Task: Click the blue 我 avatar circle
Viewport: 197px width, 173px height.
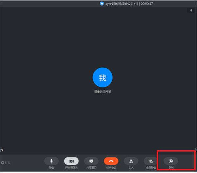Action: pyautogui.click(x=102, y=77)
